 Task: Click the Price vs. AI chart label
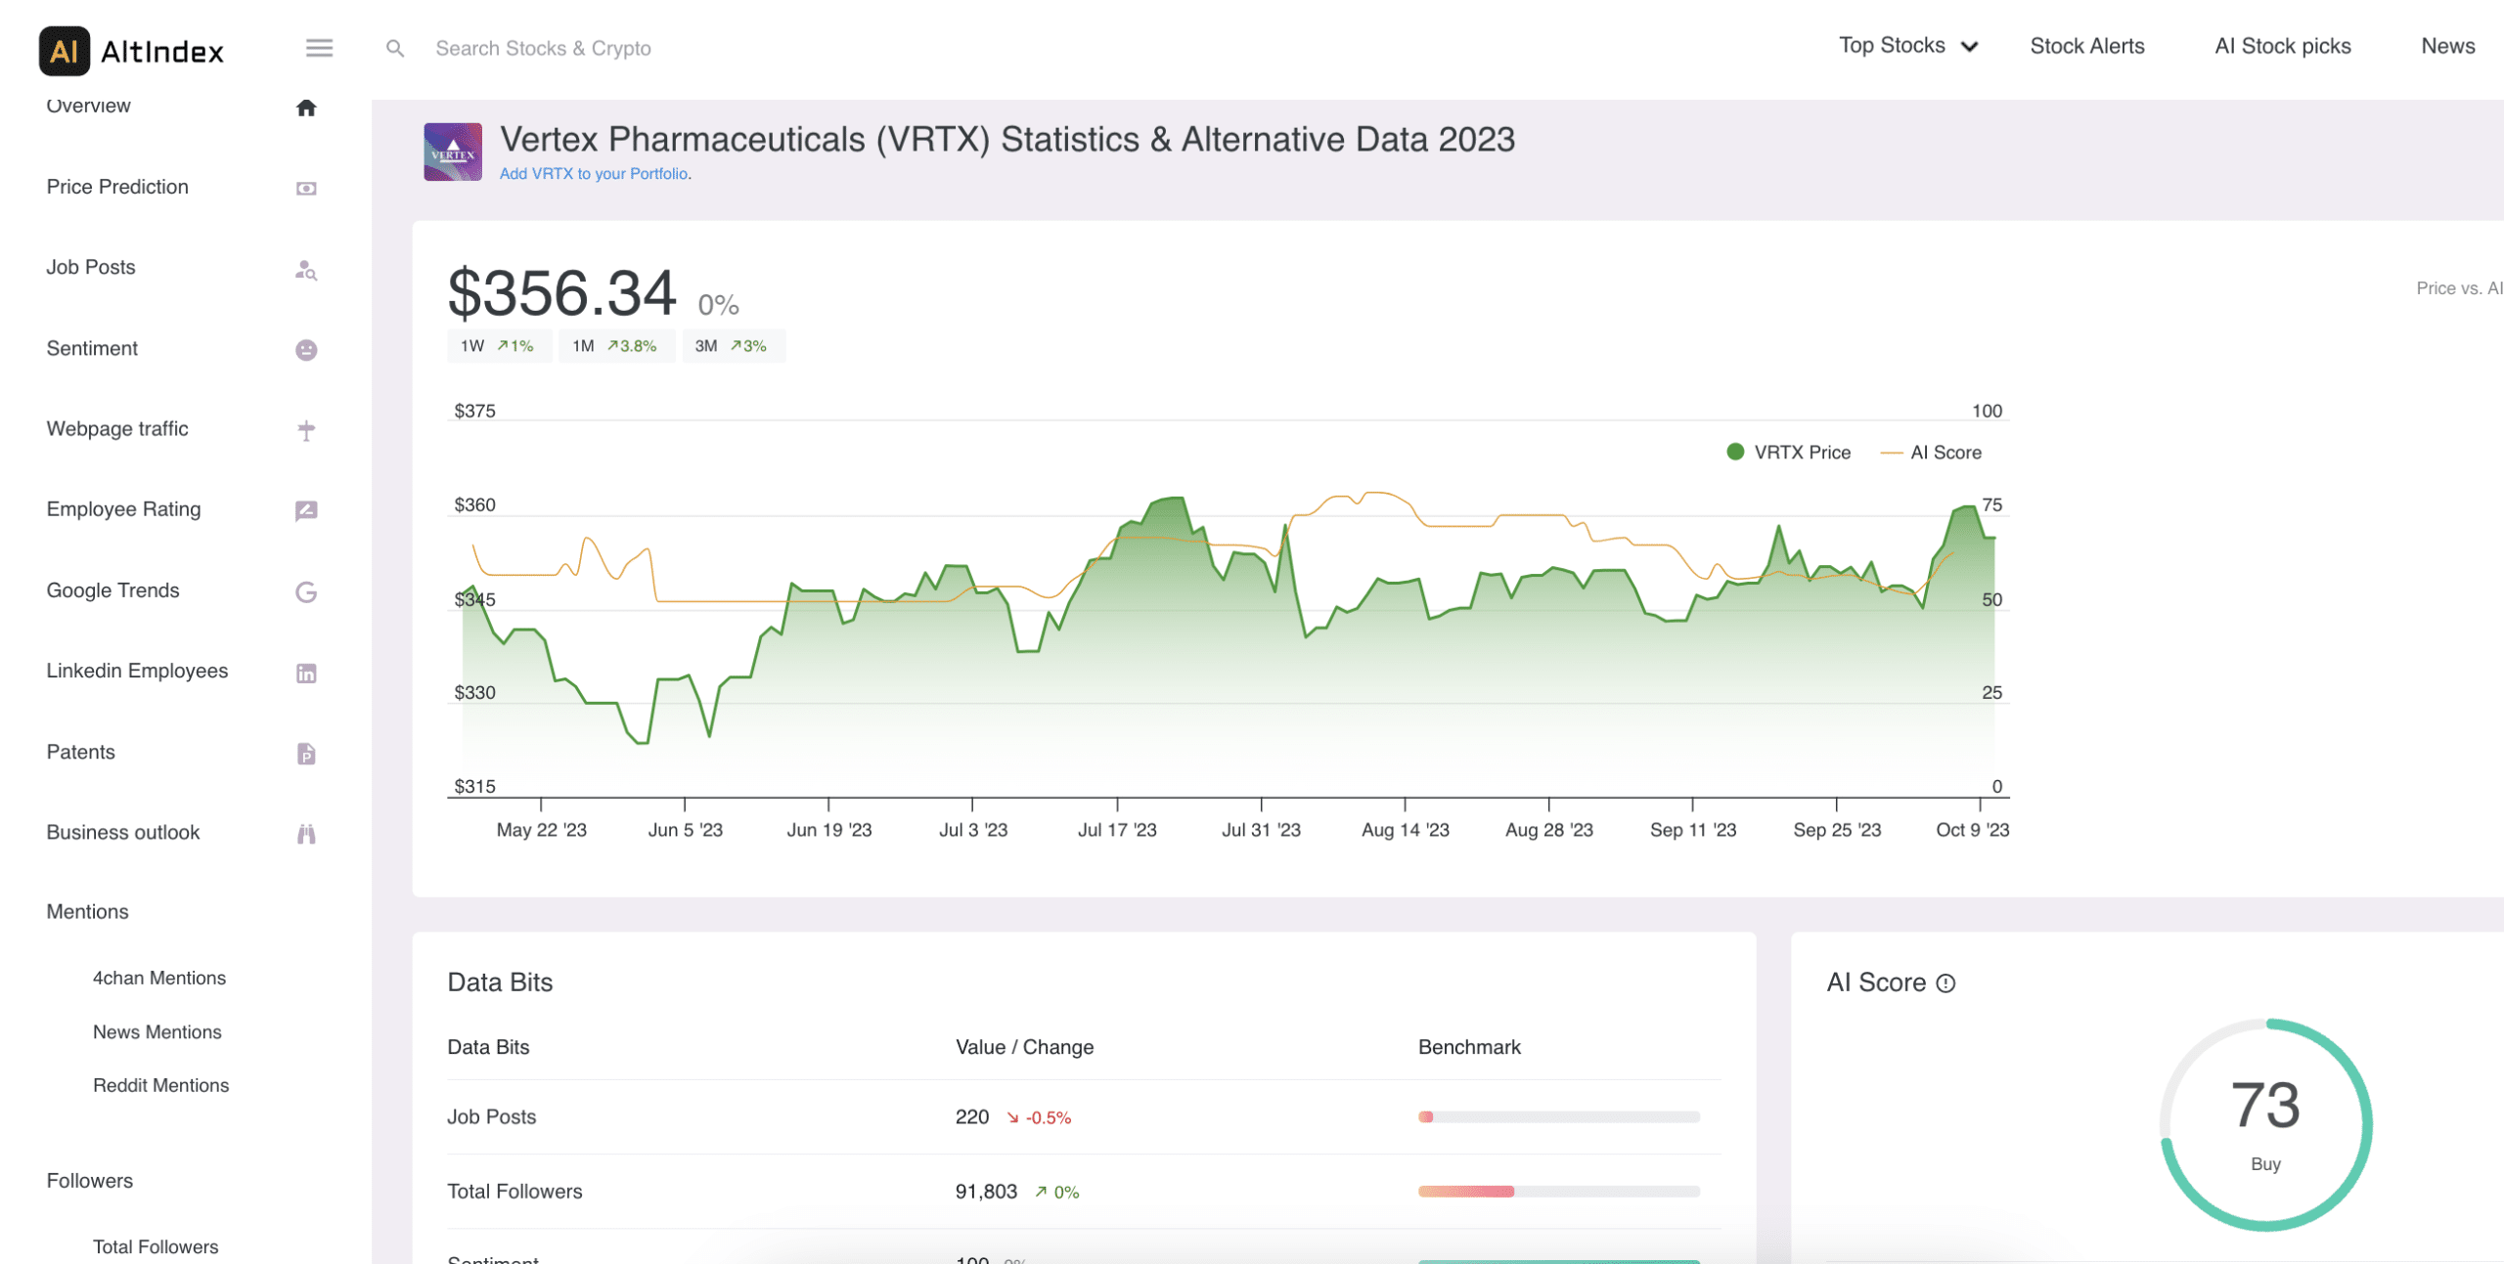pyautogui.click(x=2459, y=288)
